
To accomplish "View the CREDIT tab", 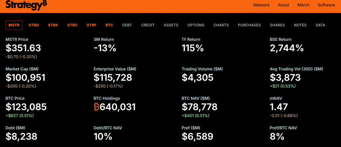I will point(148,25).
